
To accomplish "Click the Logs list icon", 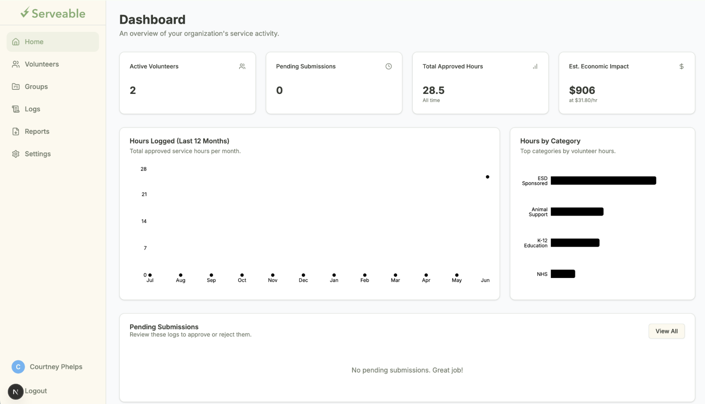I will [x=16, y=109].
